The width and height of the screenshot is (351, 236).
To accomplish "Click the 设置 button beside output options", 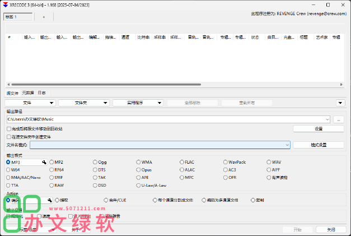I will (319, 128).
